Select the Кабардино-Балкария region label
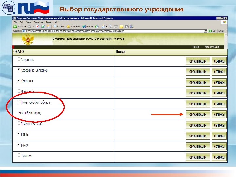The image size is (236, 177). pyautogui.click(x=34, y=70)
